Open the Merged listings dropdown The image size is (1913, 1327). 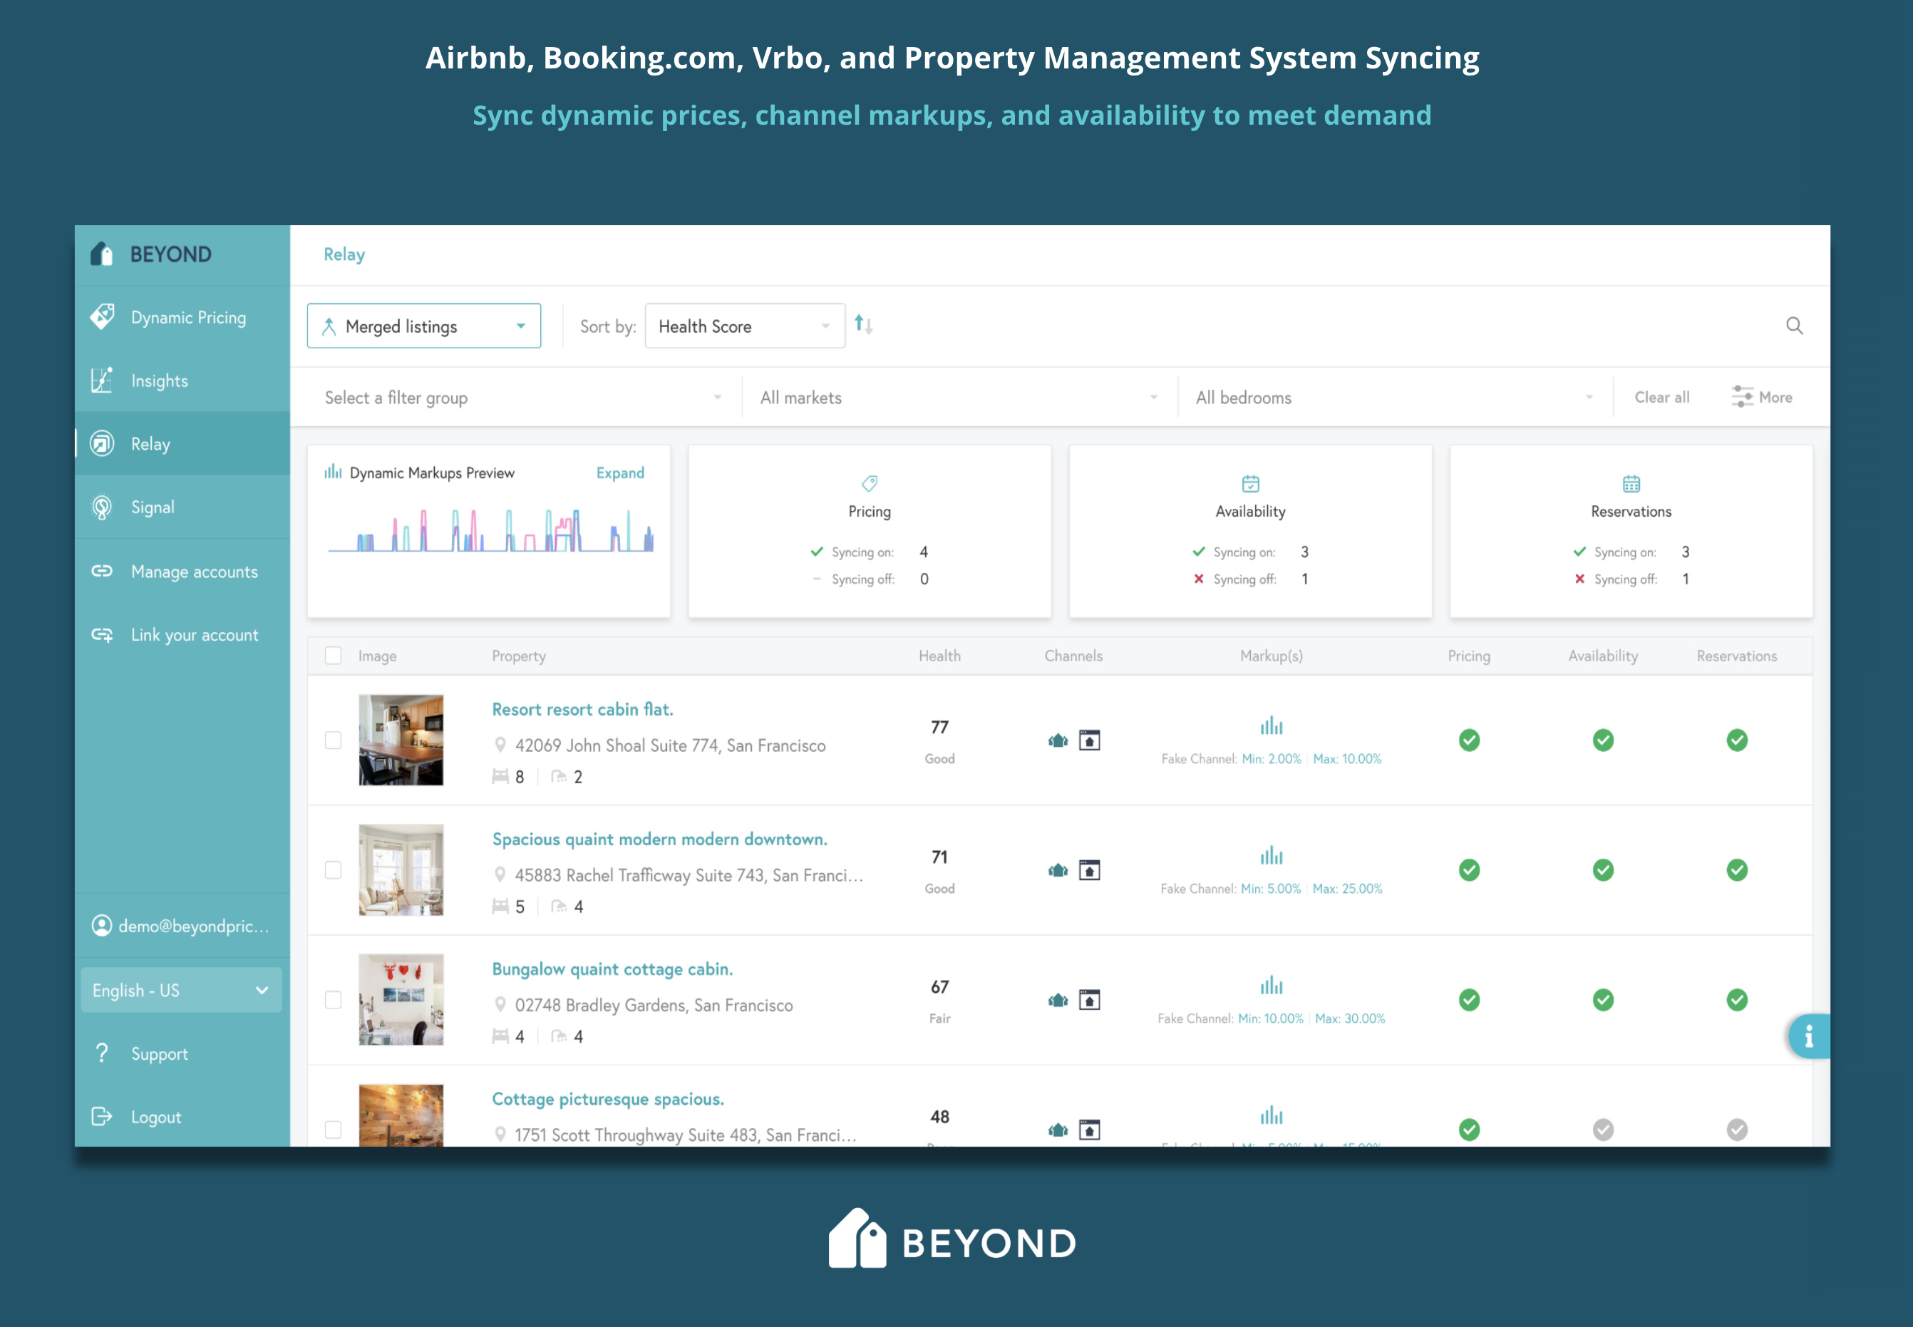[424, 326]
